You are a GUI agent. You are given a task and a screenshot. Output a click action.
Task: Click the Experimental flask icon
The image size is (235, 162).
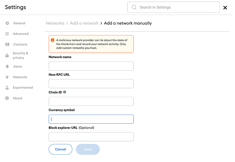click(7, 88)
